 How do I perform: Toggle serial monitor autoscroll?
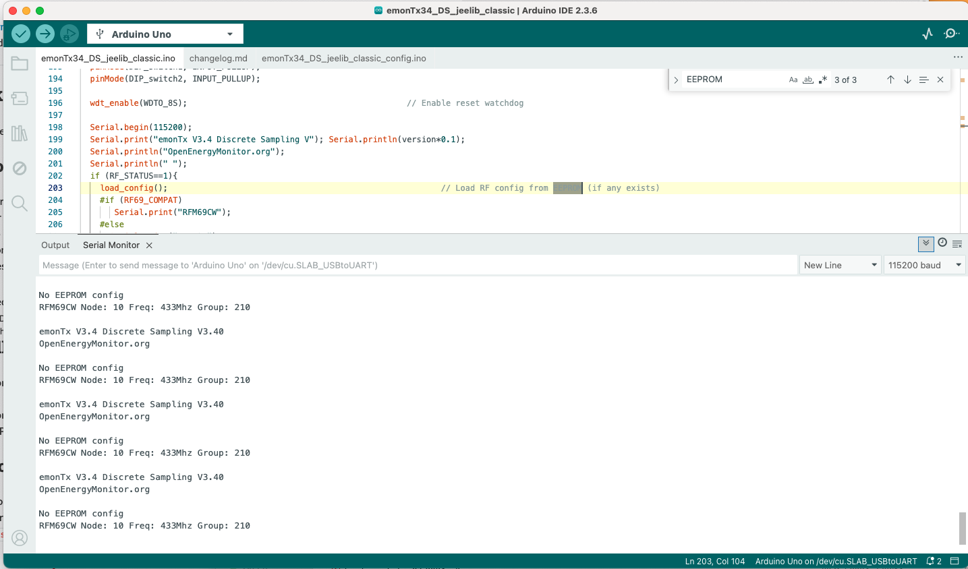926,243
